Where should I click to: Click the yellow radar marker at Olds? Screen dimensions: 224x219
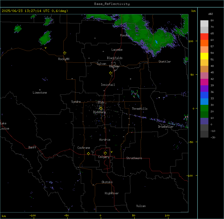[x=101, y=108]
